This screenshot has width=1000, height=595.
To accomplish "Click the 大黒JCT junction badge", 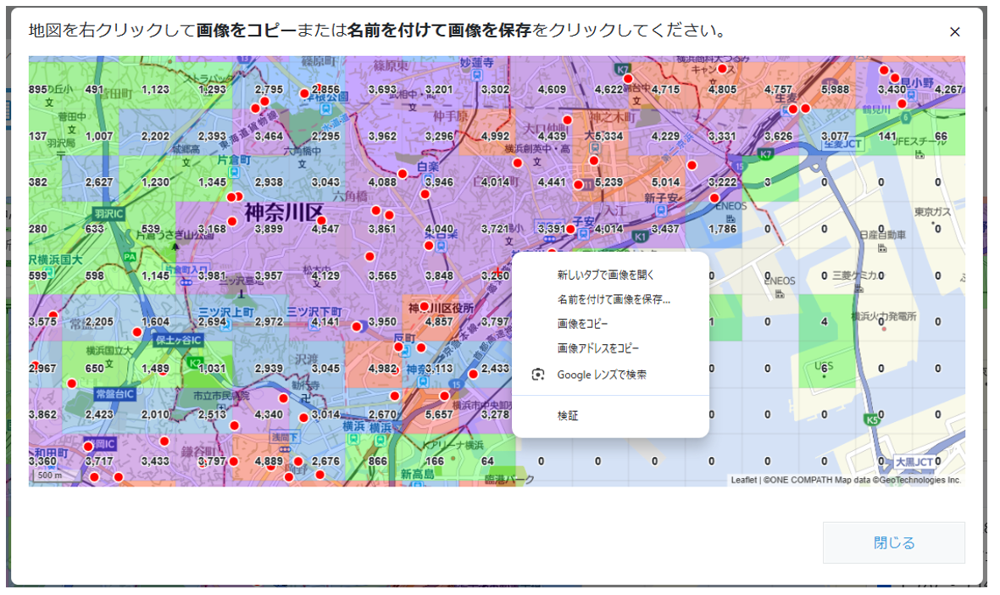I will click(914, 462).
